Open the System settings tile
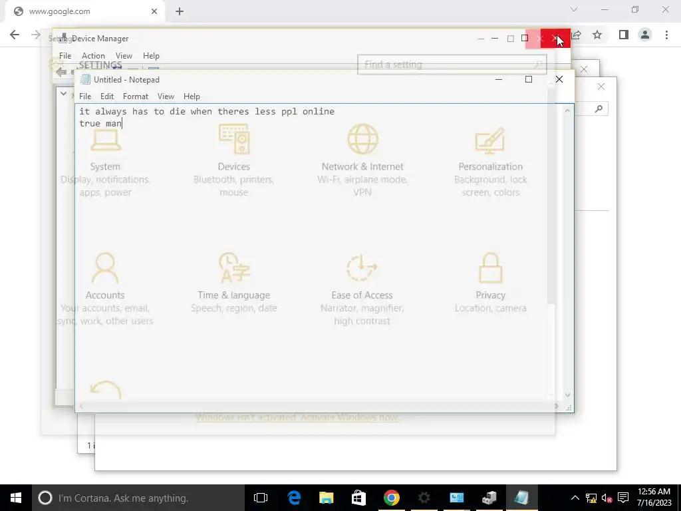 105,161
